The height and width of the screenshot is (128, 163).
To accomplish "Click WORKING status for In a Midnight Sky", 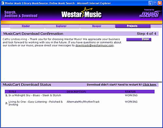I will (131, 95).
